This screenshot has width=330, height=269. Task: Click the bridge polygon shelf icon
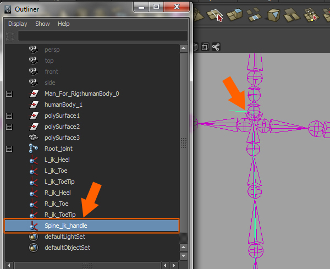pos(254,14)
